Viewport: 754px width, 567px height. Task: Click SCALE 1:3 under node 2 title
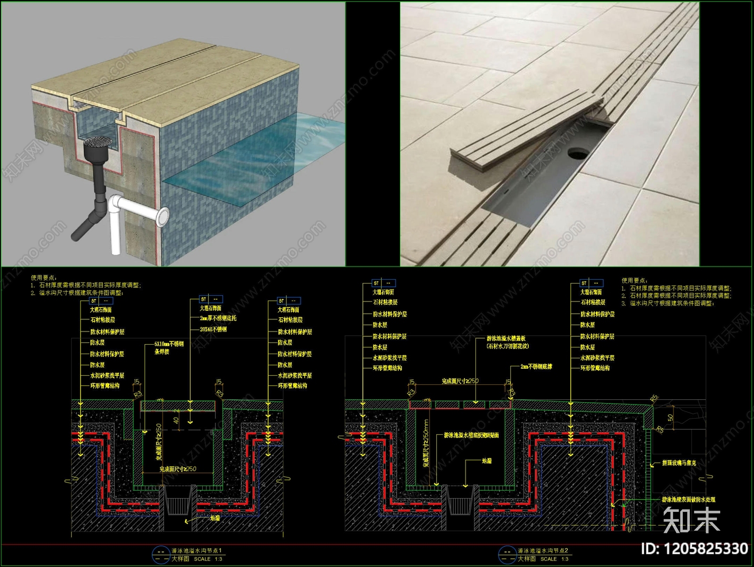554,559
